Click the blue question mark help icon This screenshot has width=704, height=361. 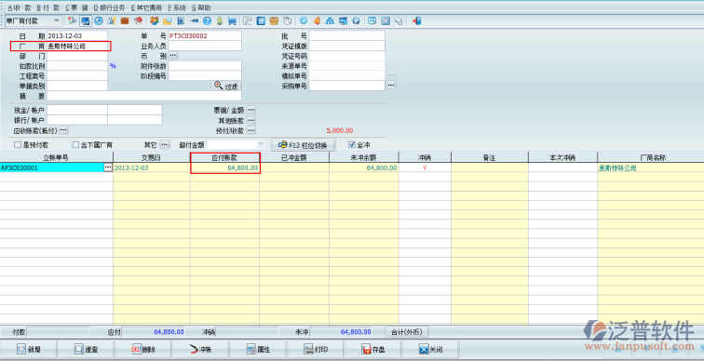pos(207,20)
